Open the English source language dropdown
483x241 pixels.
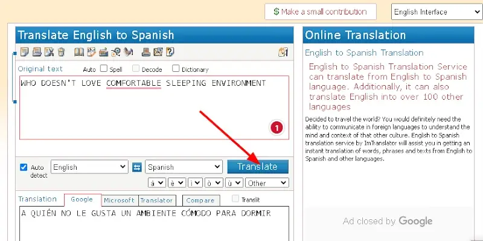click(x=89, y=167)
